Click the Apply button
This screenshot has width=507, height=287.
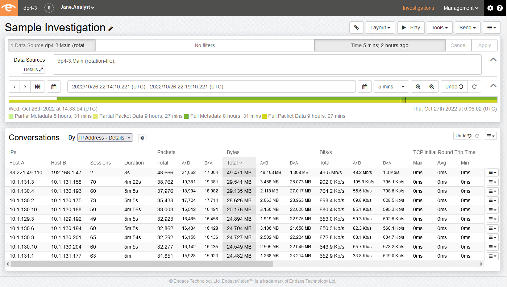[x=485, y=45]
